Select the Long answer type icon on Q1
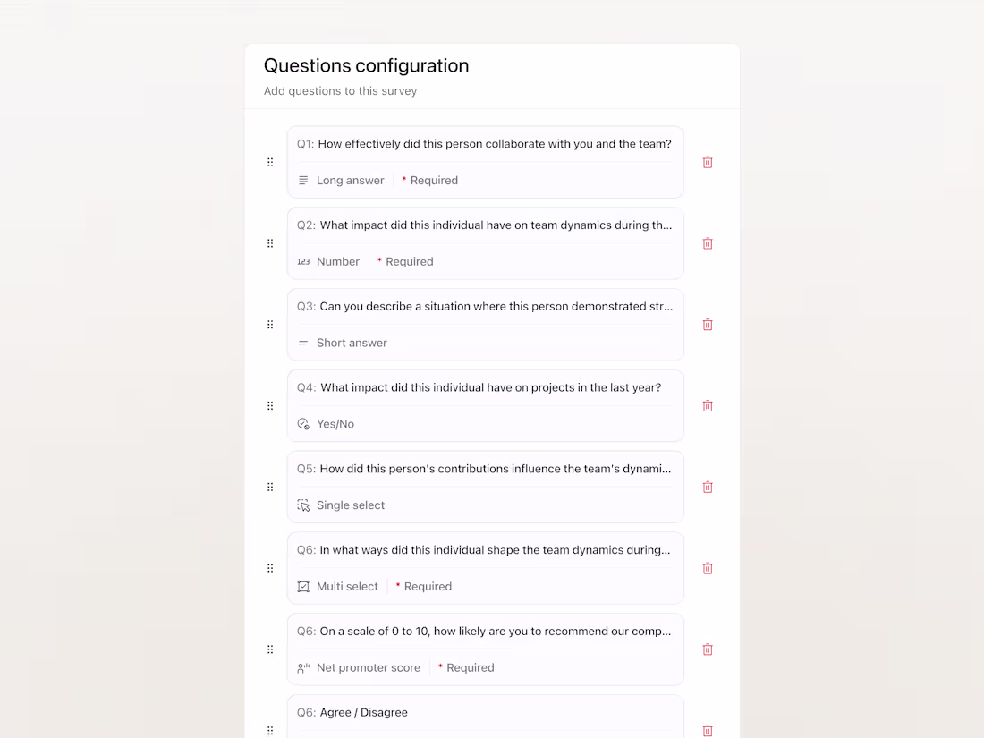 303,180
